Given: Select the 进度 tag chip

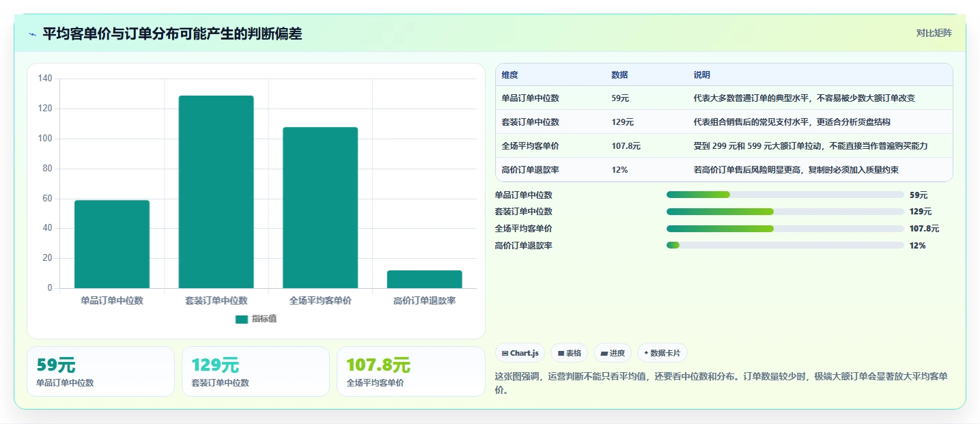Looking at the screenshot, I should (x=613, y=353).
